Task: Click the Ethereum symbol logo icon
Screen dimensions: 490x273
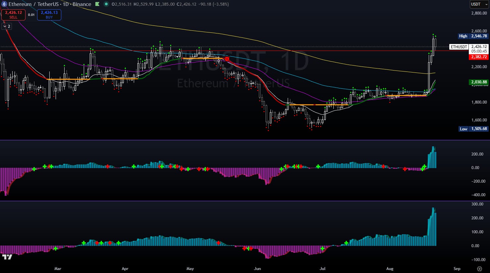Action: click(4, 4)
